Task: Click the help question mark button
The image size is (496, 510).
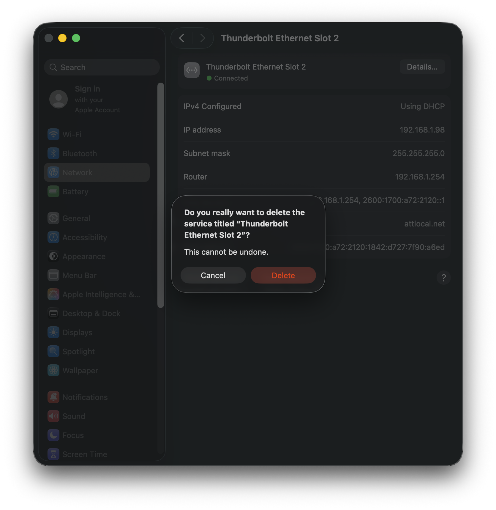Action: pos(443,278)
